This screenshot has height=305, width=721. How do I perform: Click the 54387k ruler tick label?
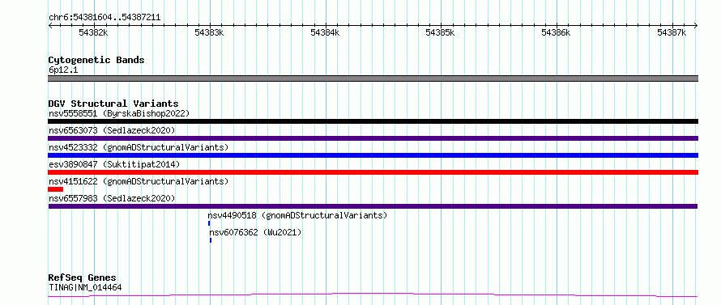(672, 32)
